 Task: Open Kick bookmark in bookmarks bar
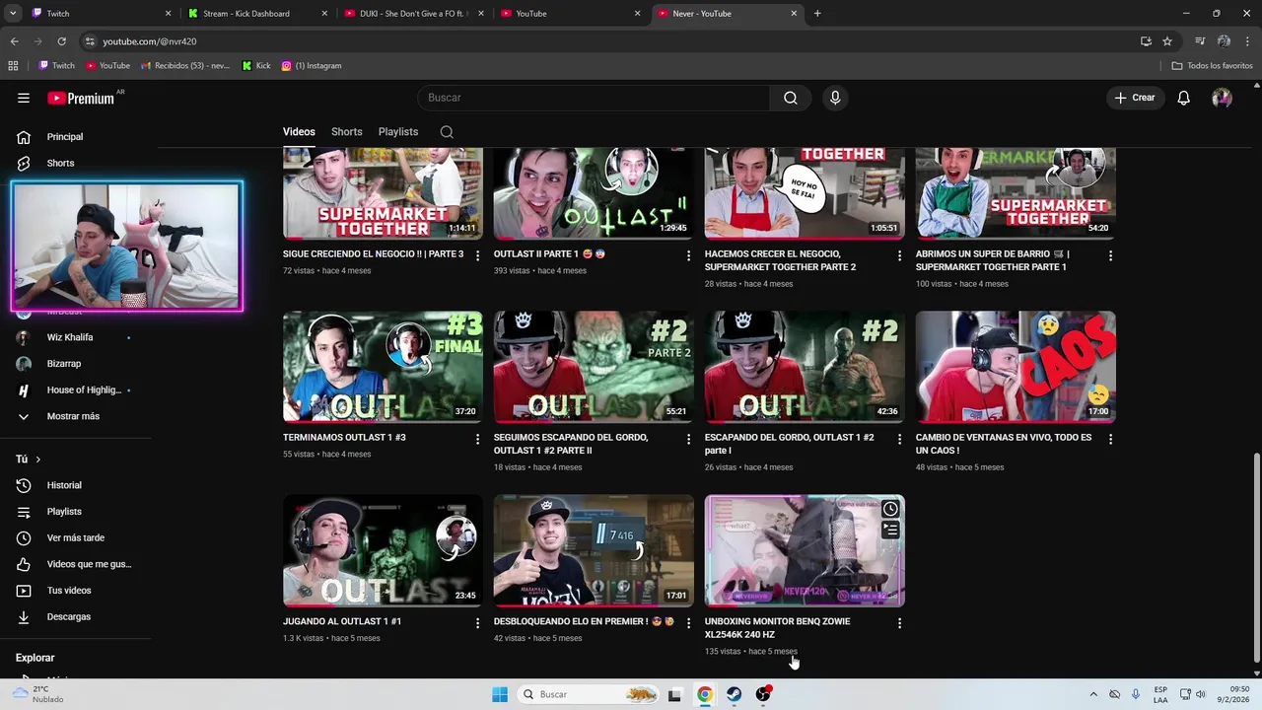click(256, 66)
